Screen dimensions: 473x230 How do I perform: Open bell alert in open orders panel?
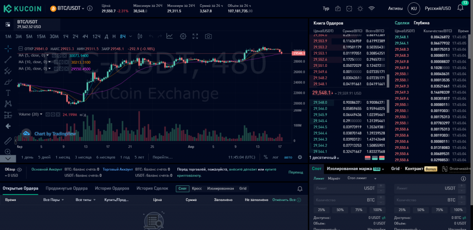pyautogui.click(x=300, y=189)
